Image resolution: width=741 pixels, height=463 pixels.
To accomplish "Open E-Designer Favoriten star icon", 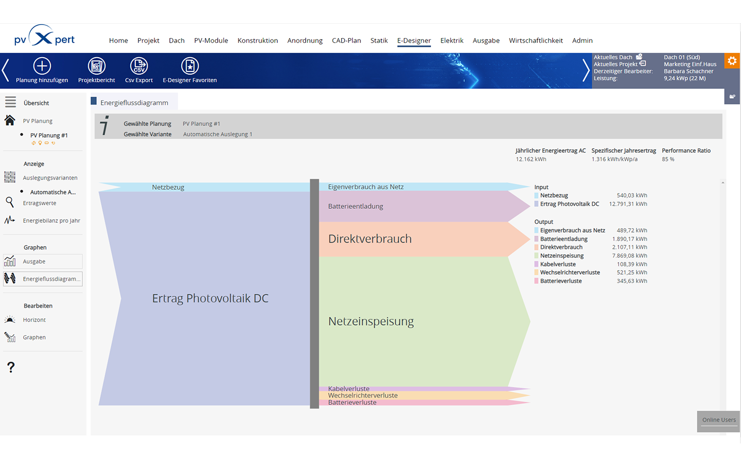I will pos(189,66).
